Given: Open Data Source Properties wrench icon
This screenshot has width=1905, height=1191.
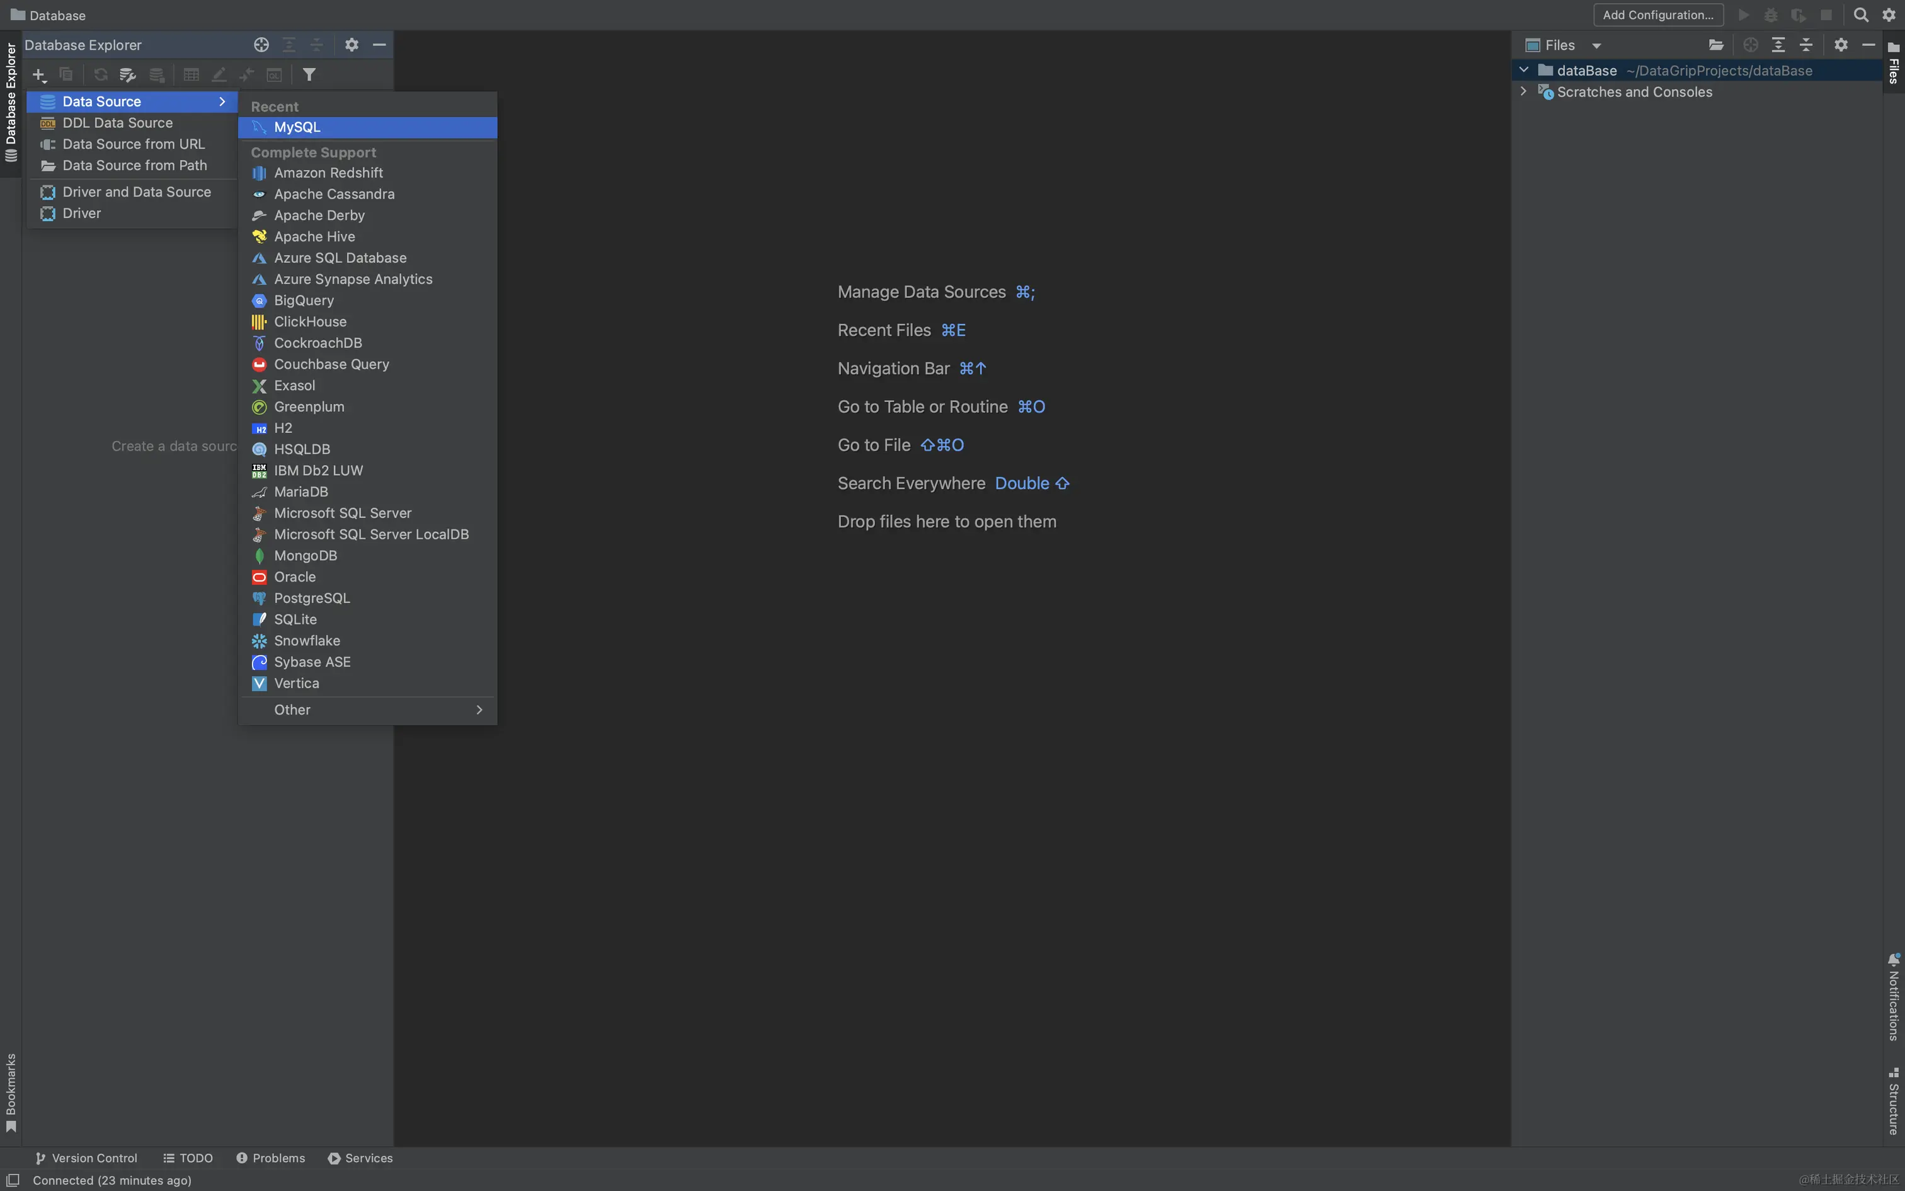Looking at the screenshot, I should coord(127,75).
